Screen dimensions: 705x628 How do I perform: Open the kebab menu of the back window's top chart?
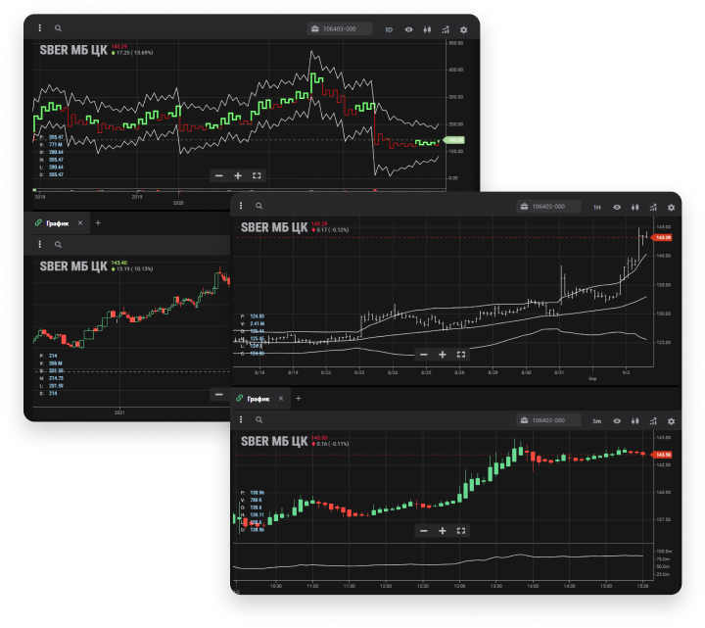click(x=39, y=27)
